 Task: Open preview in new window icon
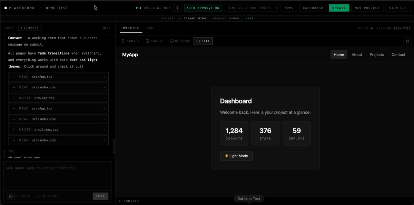[407, 41]
